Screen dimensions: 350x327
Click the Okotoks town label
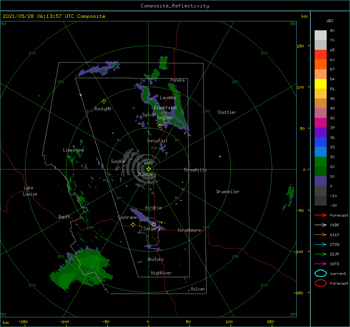[x=156, y=259]
